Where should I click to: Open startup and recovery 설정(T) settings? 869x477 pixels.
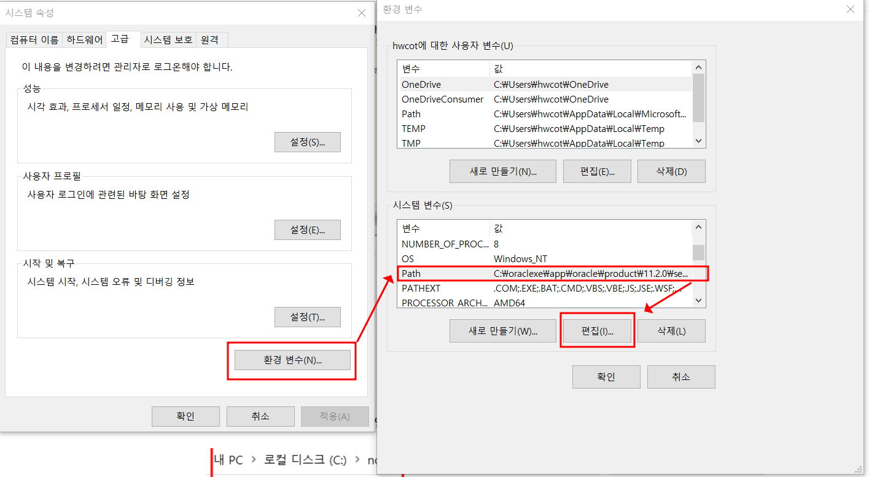(x=307, y=317)
